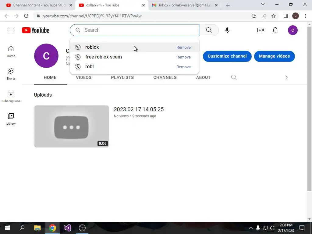Open the Chrome profile avatar
This screenshot has width=312, height=234.
click(296, 16)
